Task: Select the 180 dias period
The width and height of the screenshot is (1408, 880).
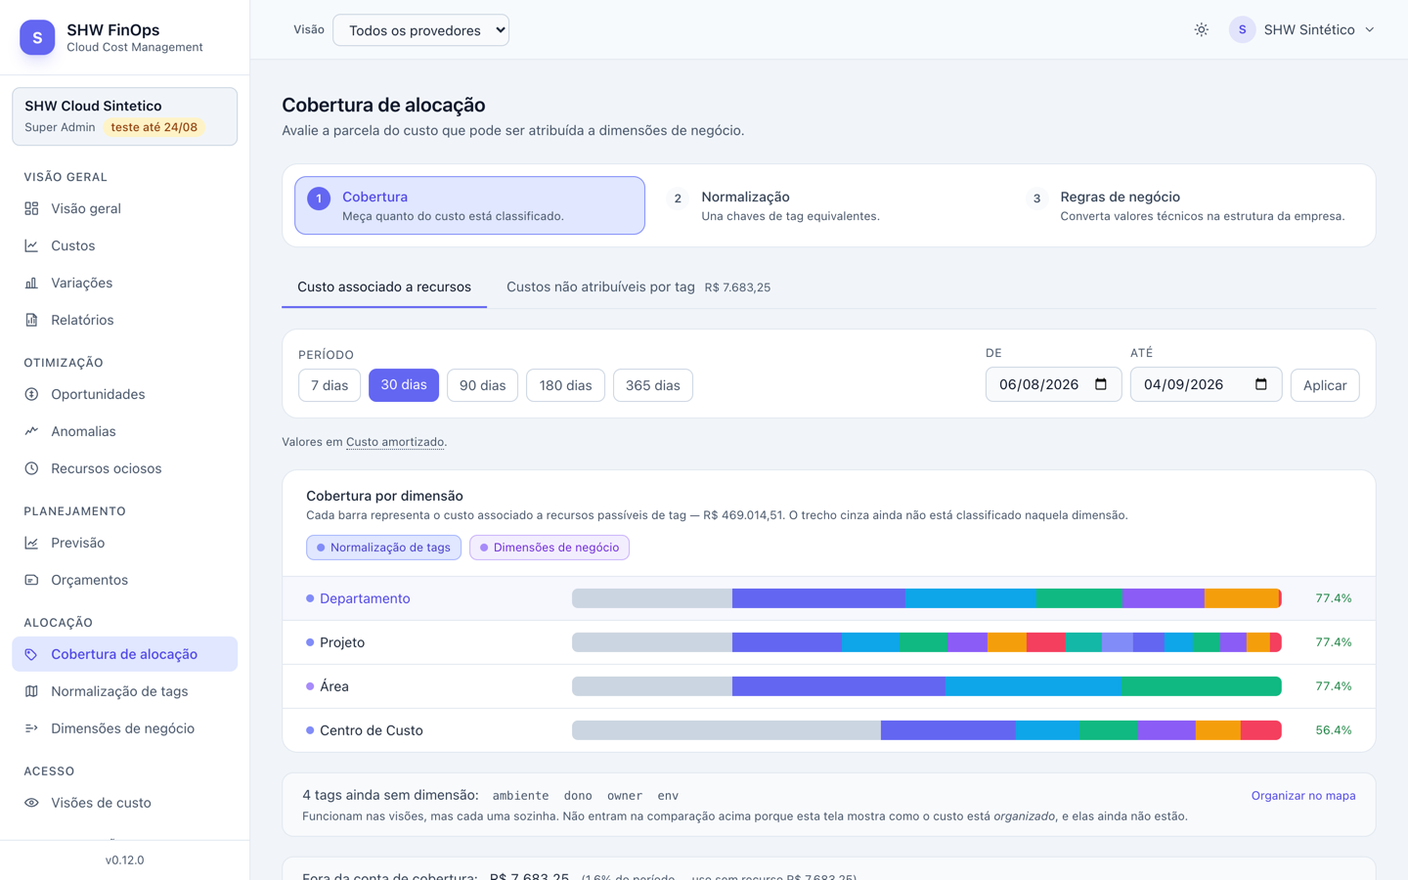Action: [x=565, y=385]
